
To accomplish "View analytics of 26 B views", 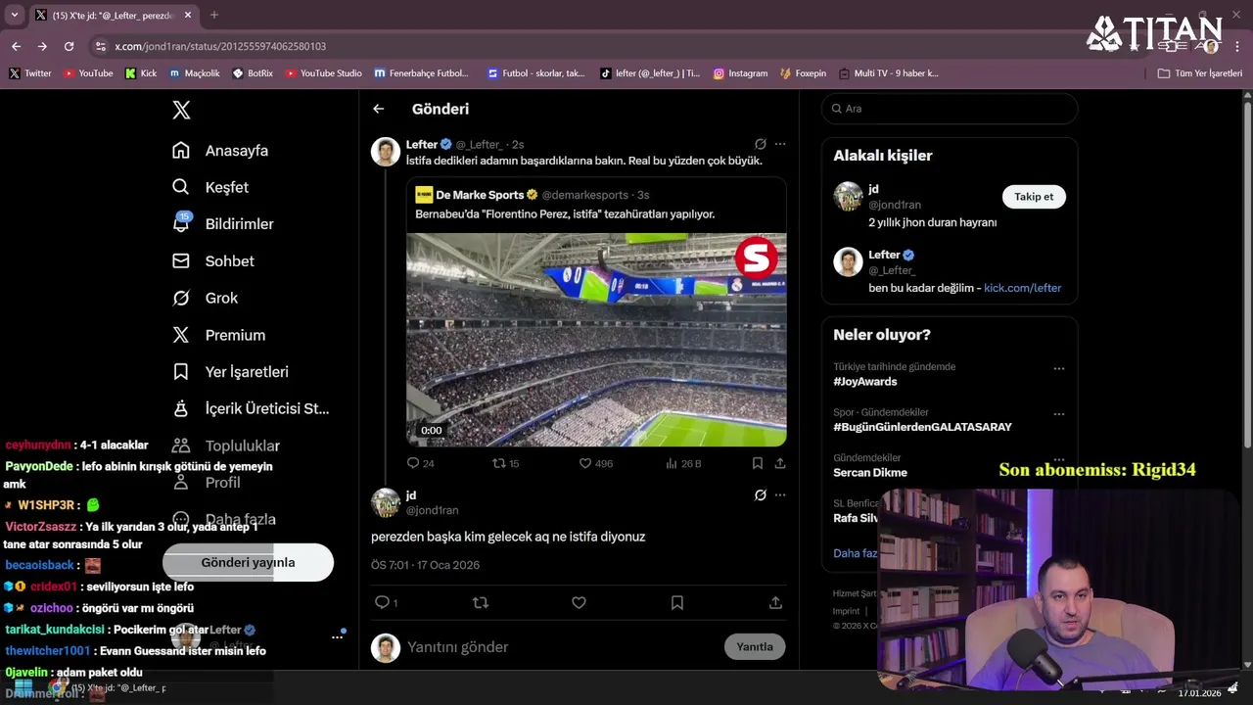I will pos(683,463).
